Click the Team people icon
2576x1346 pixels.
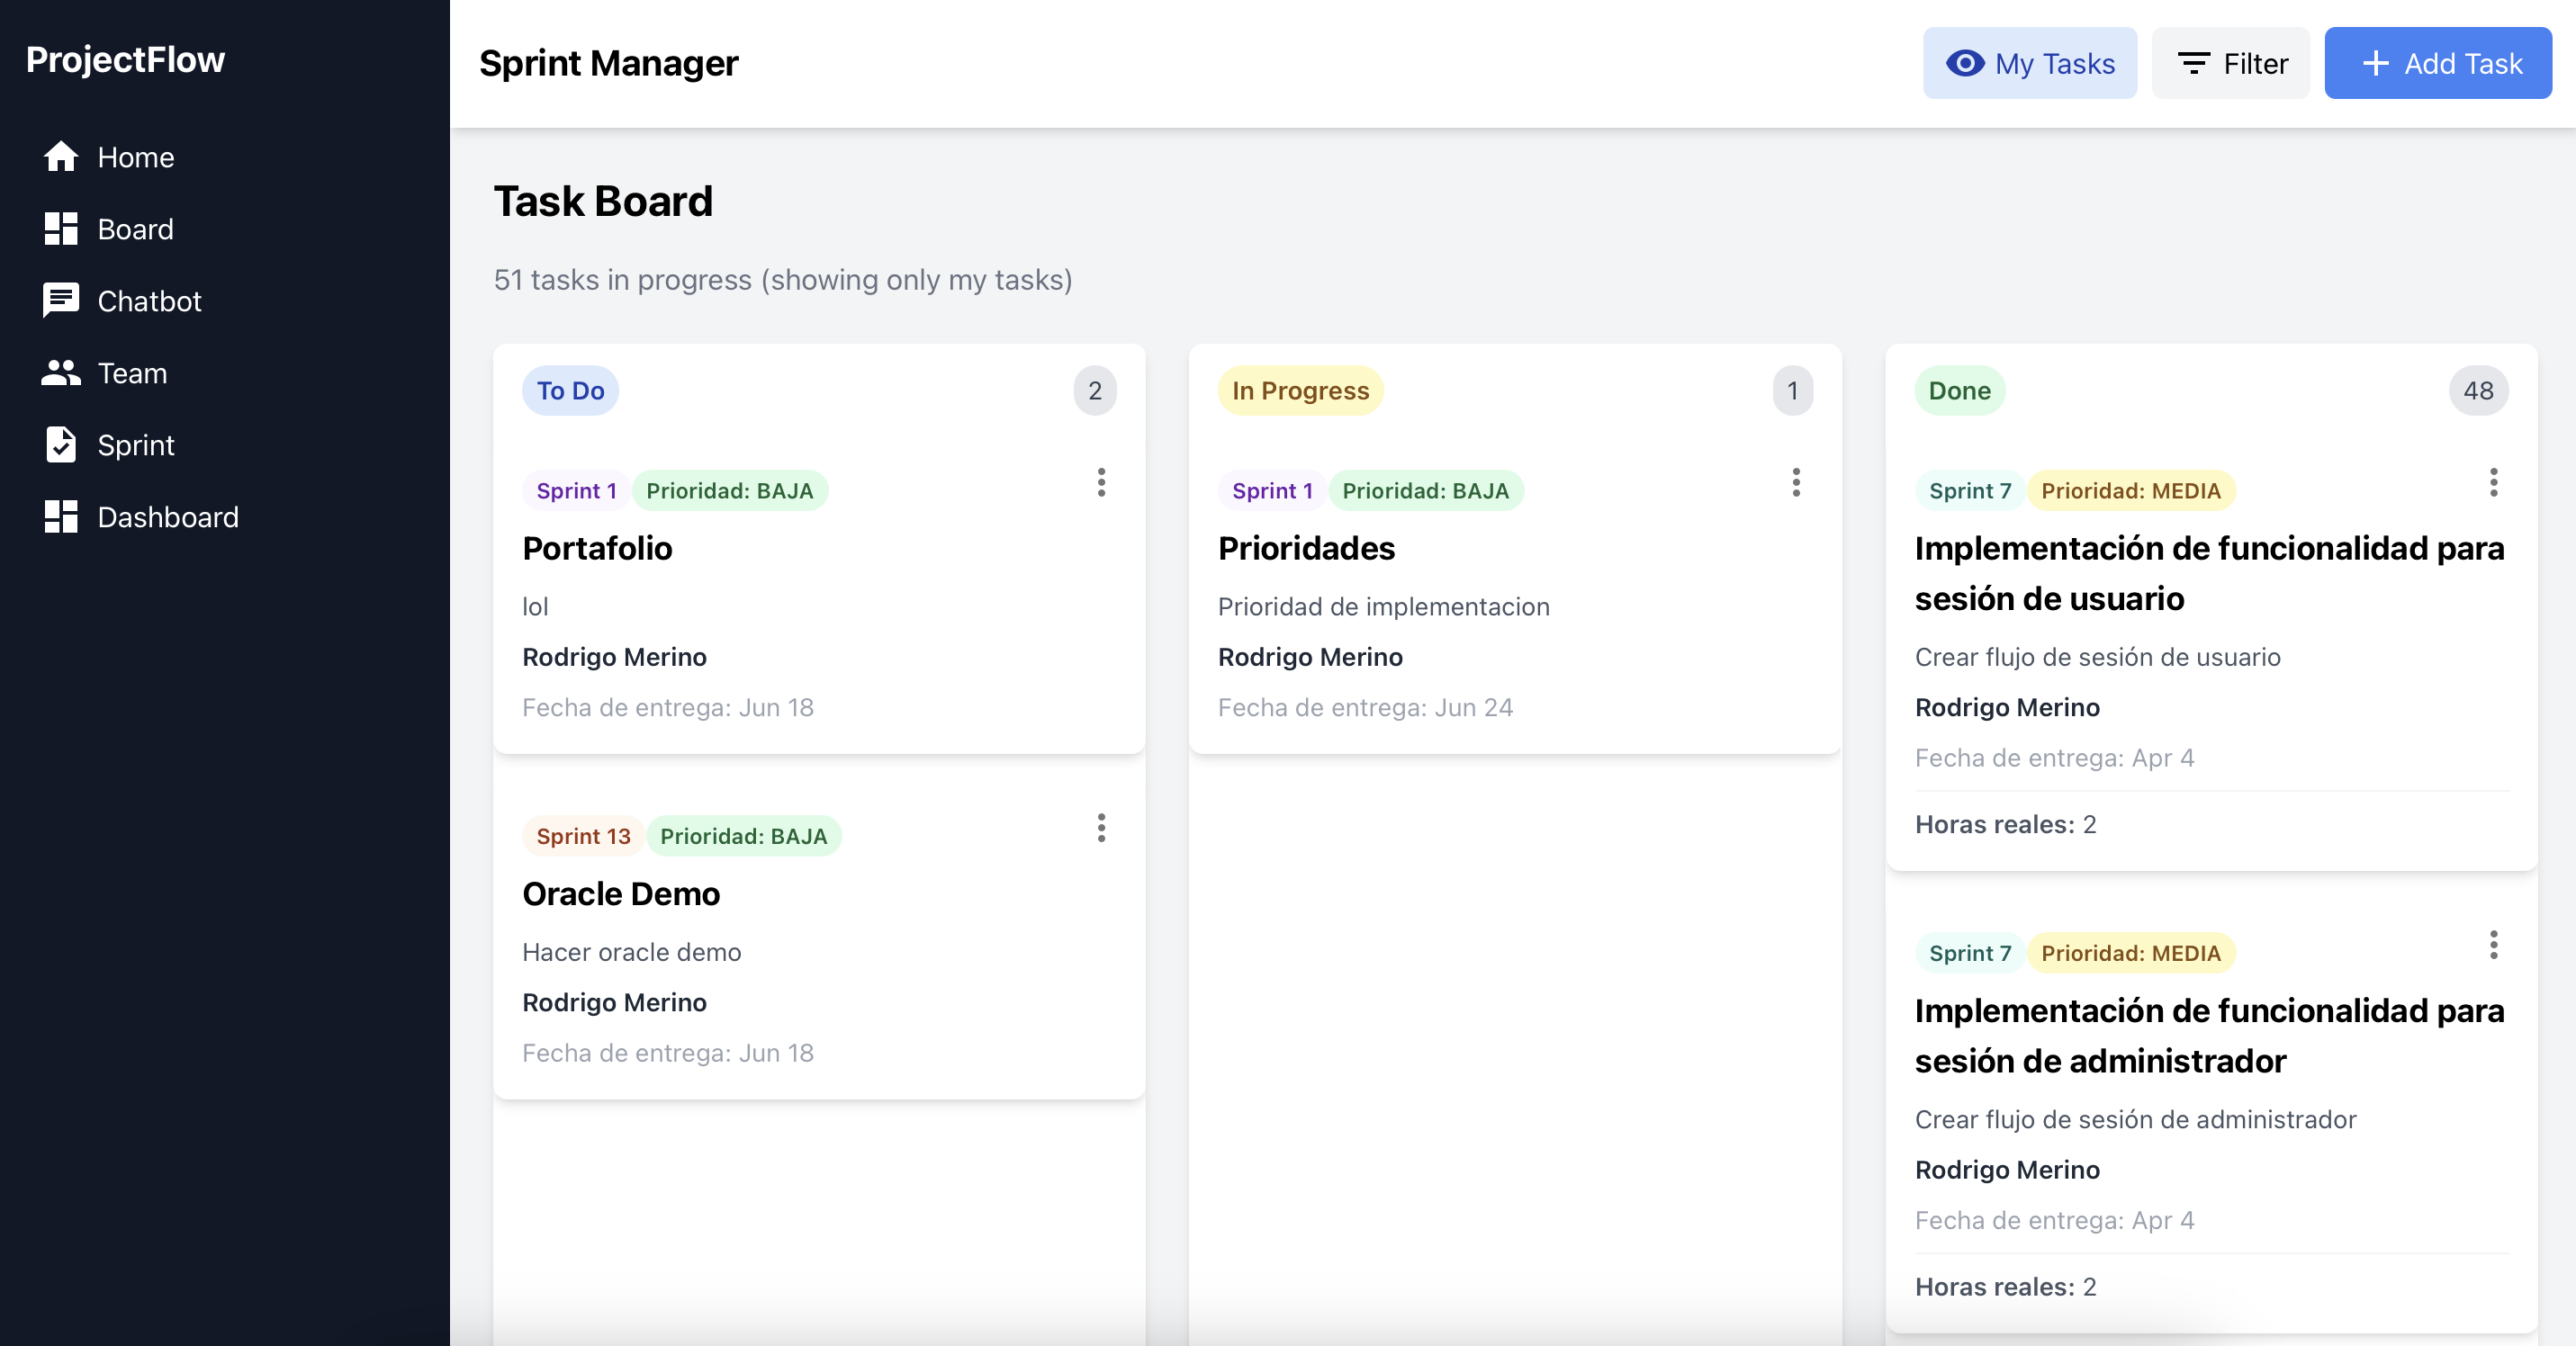pos(61,372)
